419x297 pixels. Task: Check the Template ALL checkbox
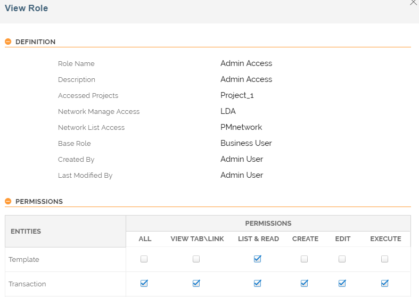pos(144,259)
